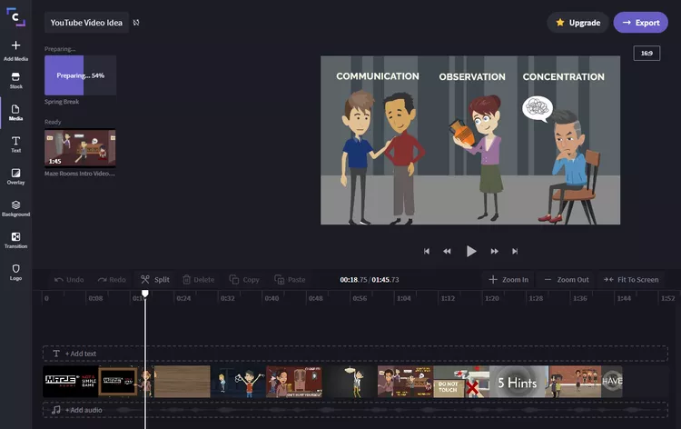Change the 16:9 aspect ratio
This screenshot has width=681, height=429.
(x=646, y=54)
